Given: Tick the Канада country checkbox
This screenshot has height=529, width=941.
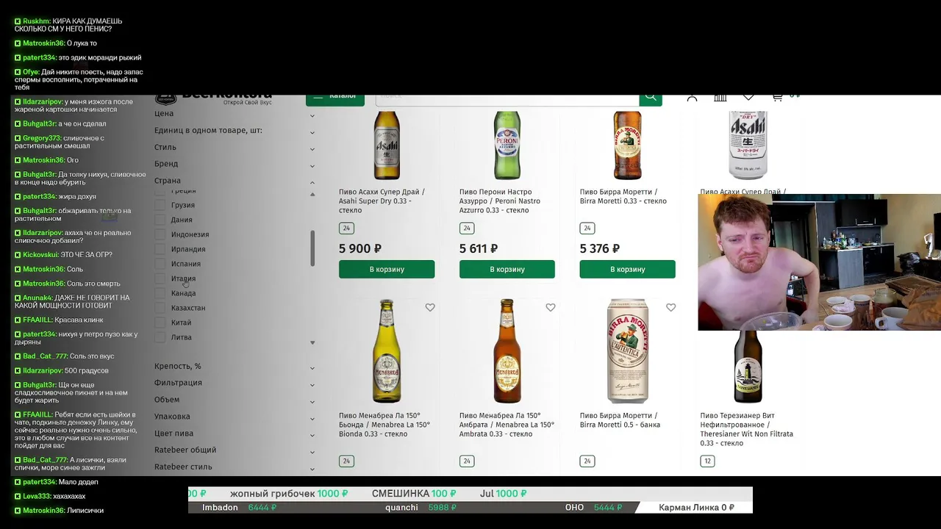Looking at the screenshot, I should click(160, 293).
